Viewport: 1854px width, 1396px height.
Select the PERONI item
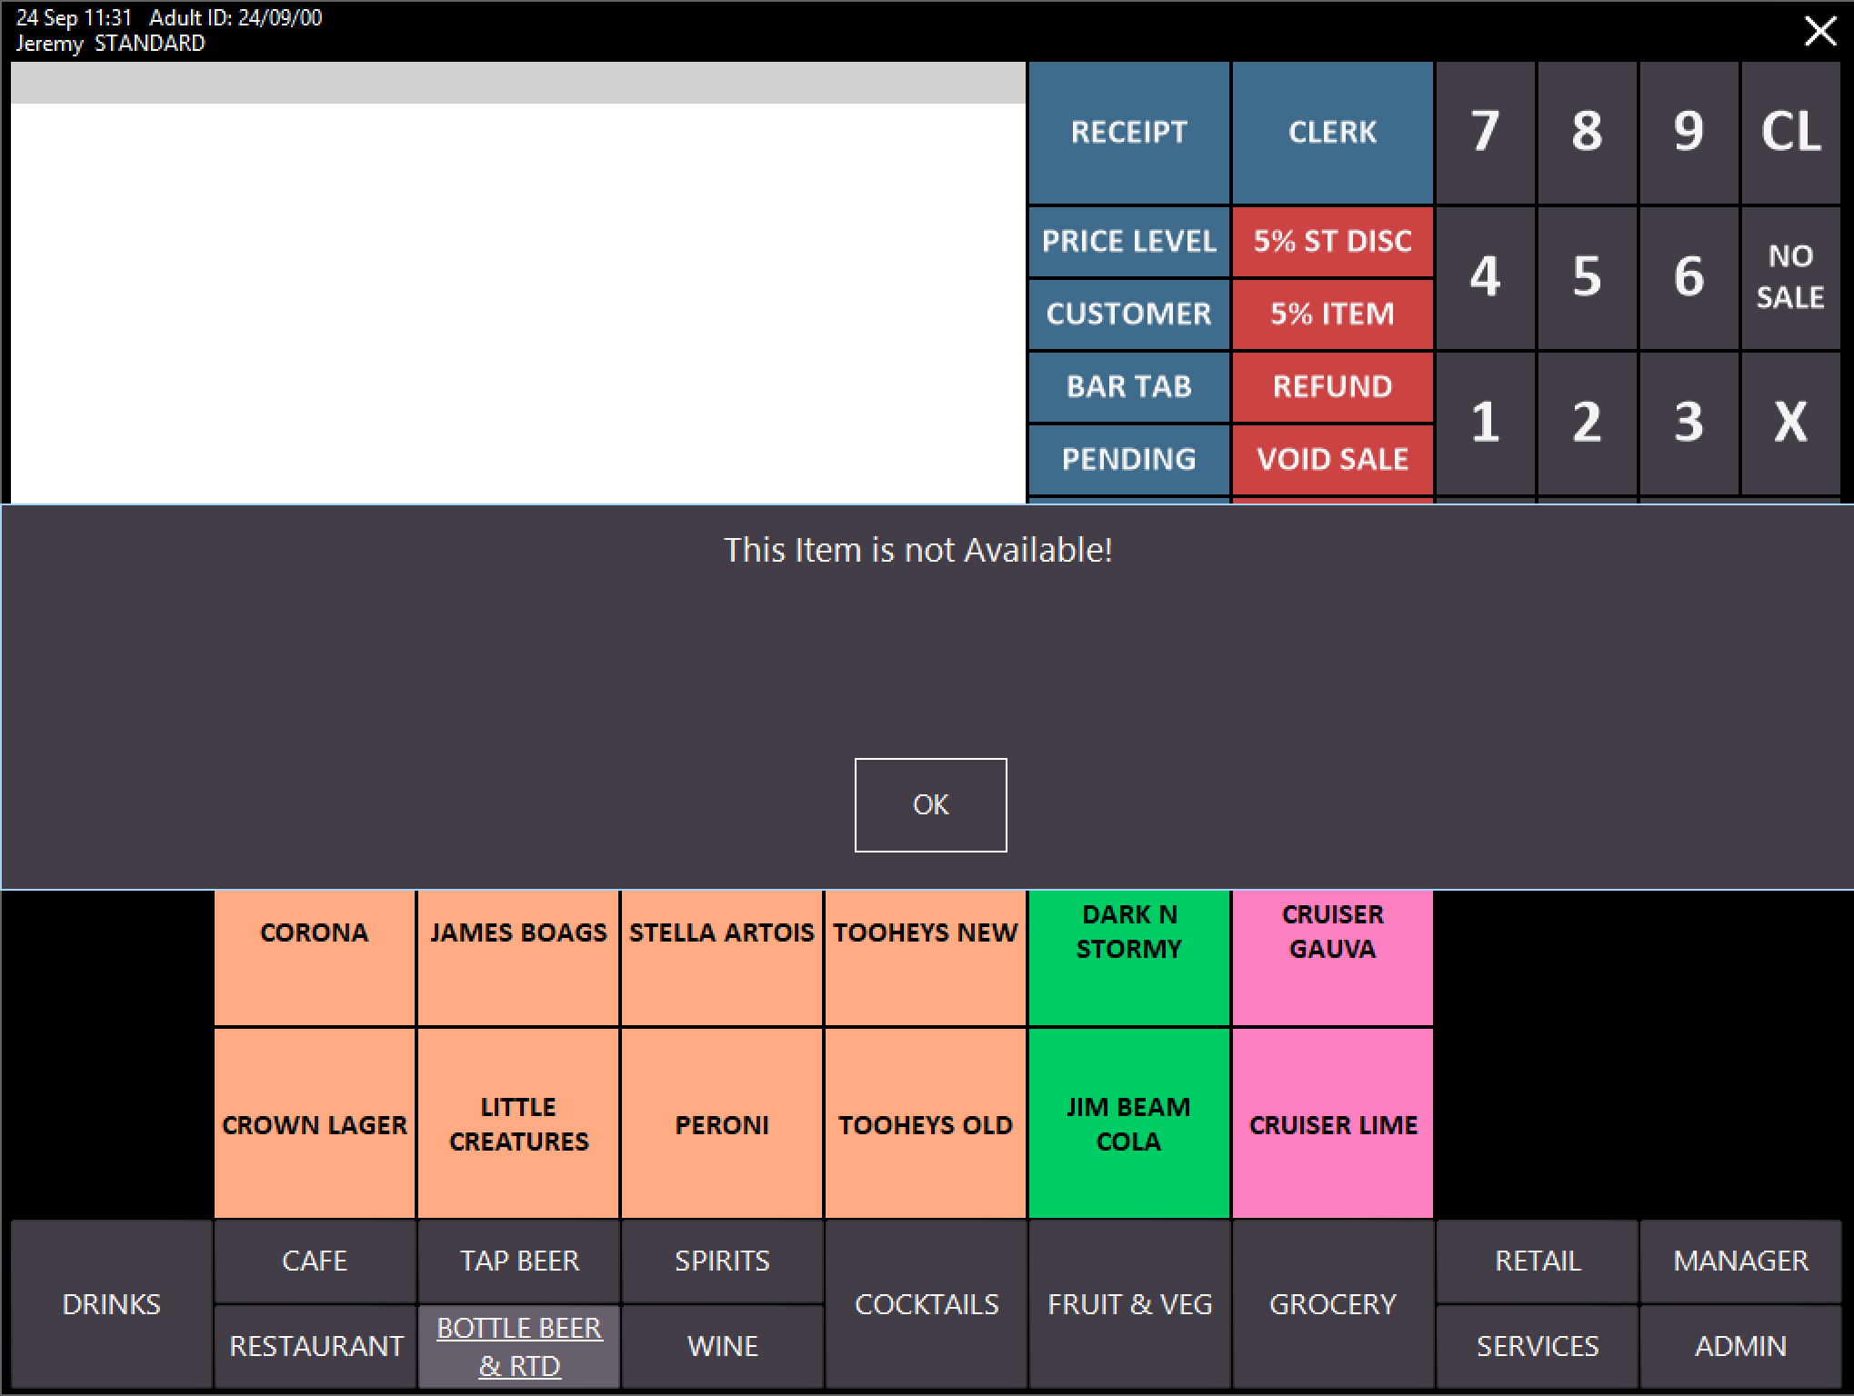pos(721,1123)
